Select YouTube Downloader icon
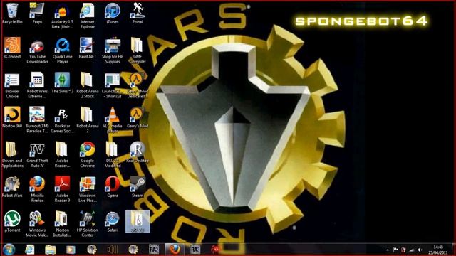 point(37,50)
